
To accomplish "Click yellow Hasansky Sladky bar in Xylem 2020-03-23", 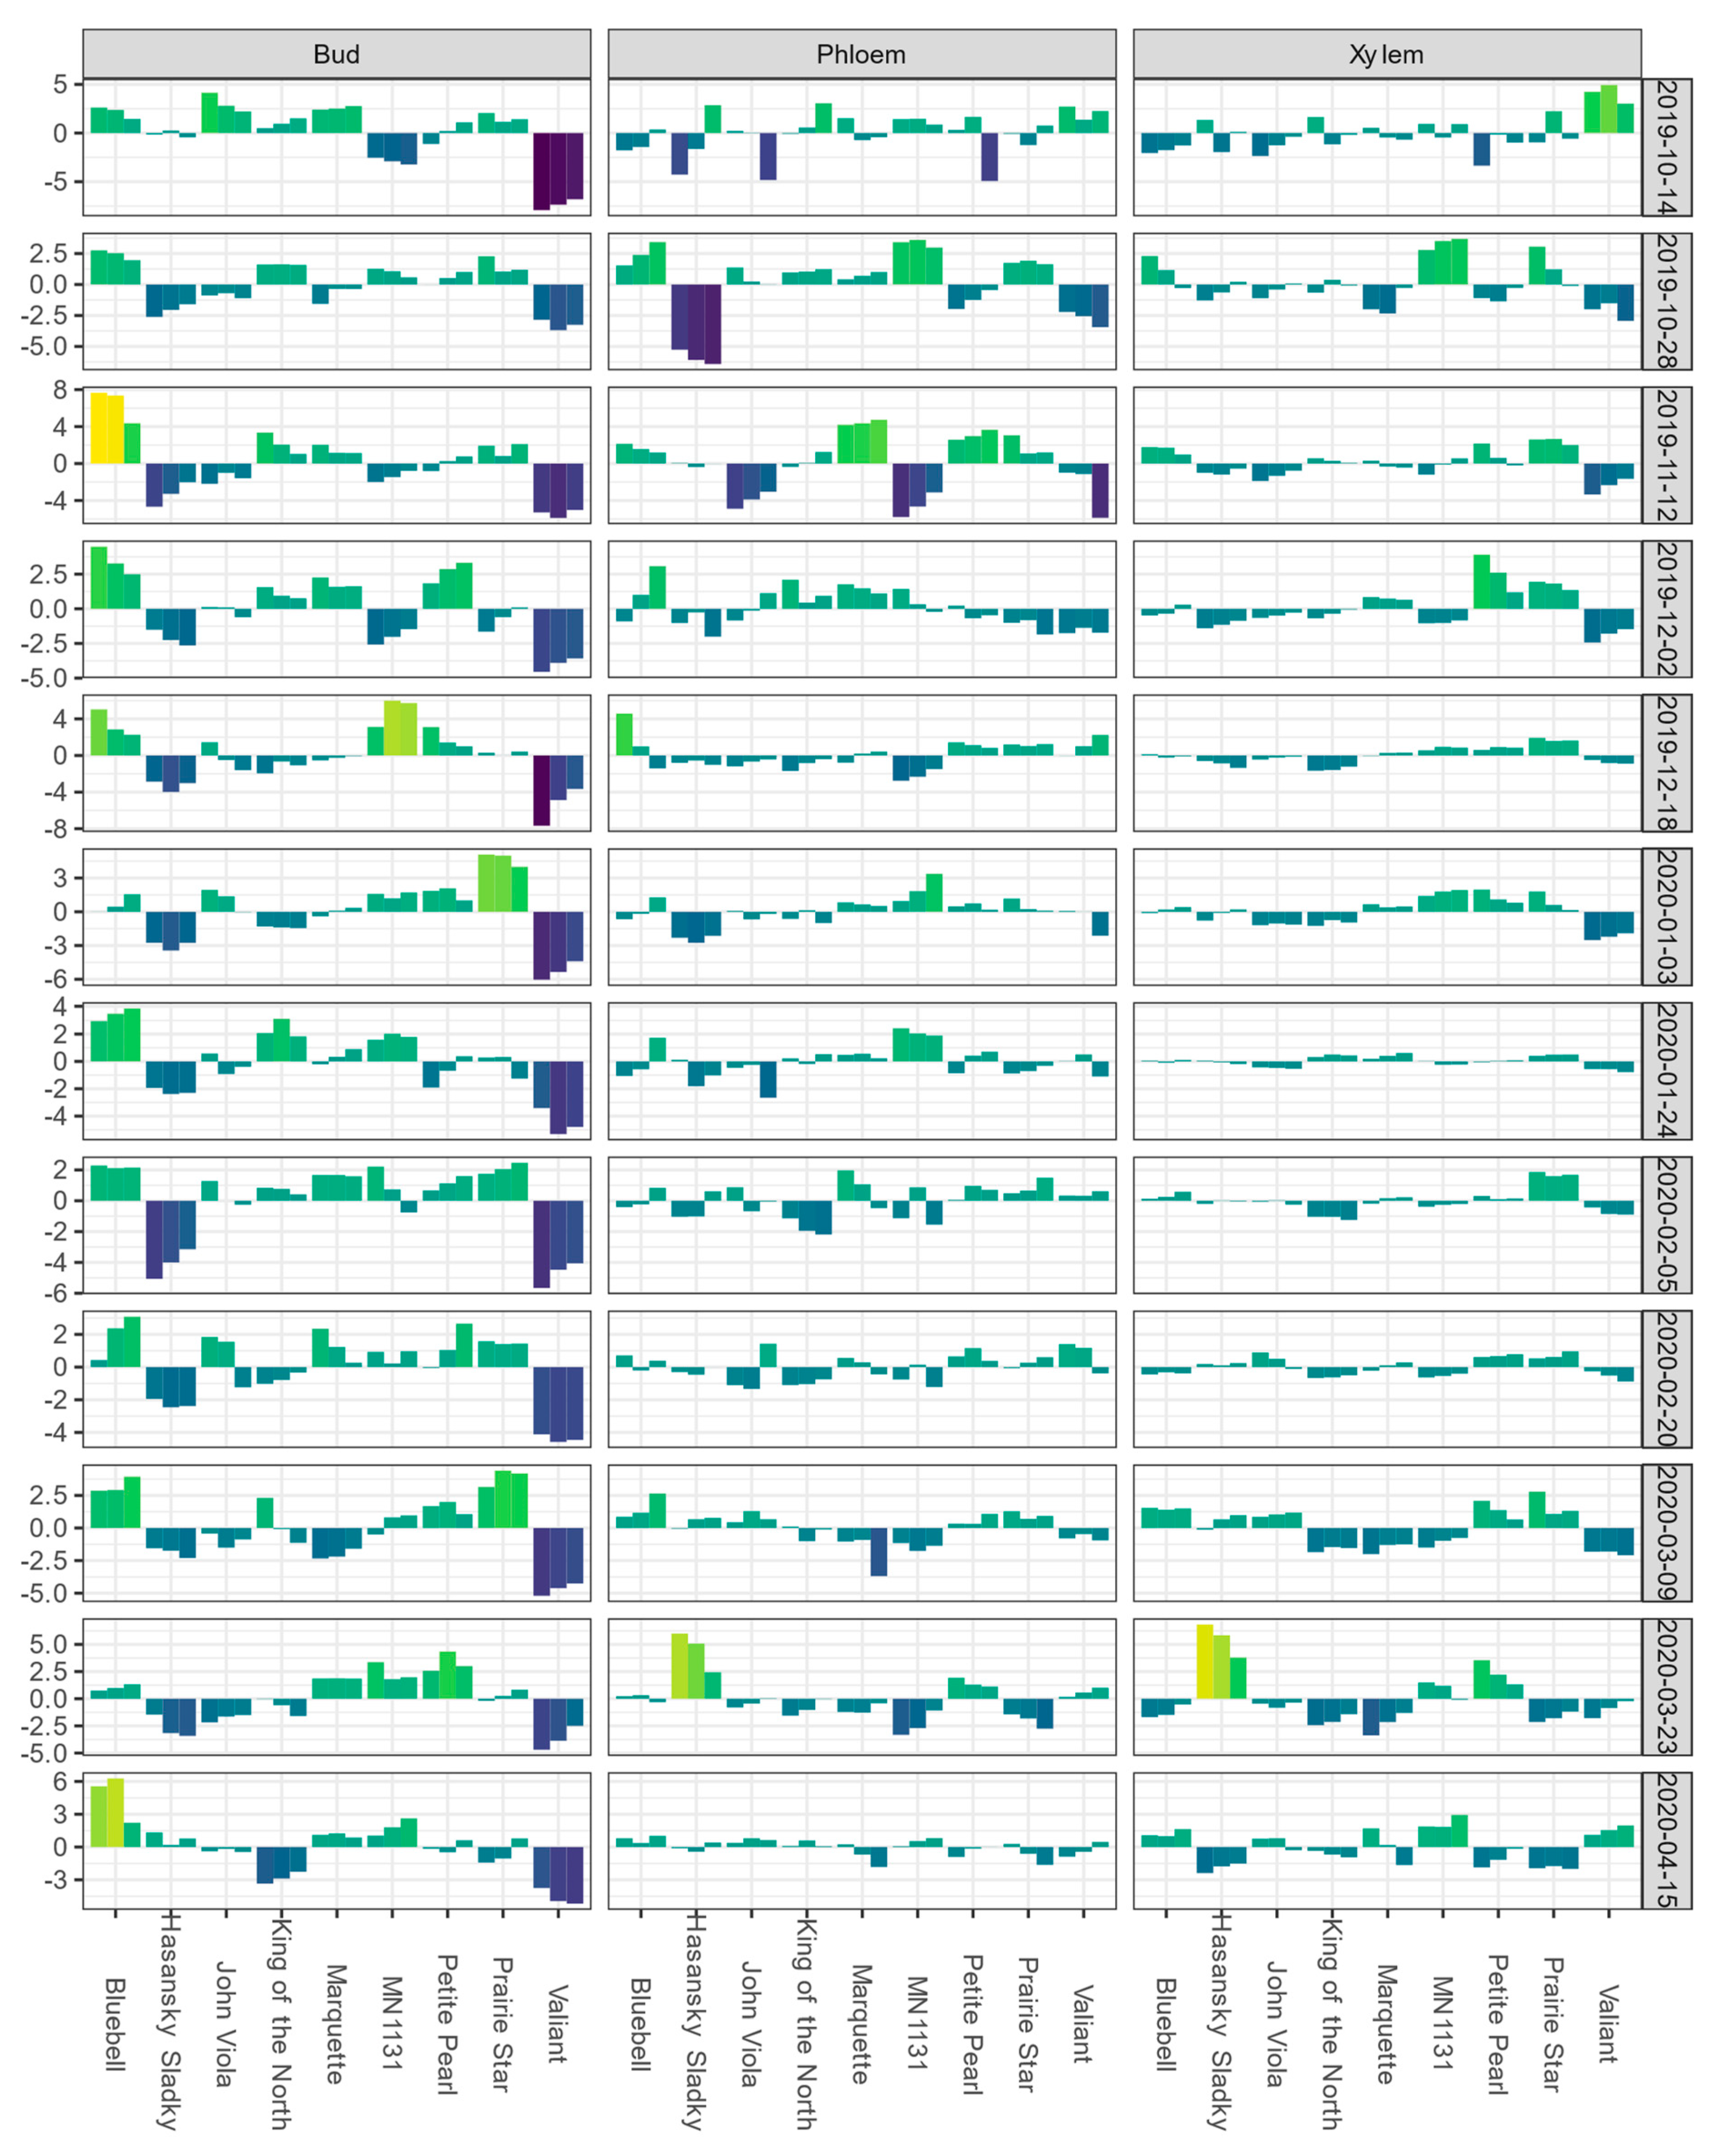I will pos(1205,1662).
